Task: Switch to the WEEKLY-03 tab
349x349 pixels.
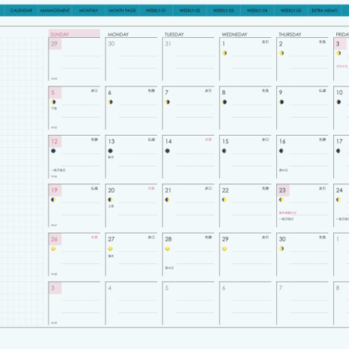Action: (223, 11)
